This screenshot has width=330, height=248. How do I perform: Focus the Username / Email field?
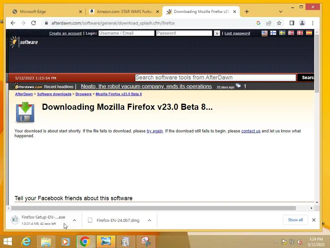pyautogui.click(x=126, y=33)
